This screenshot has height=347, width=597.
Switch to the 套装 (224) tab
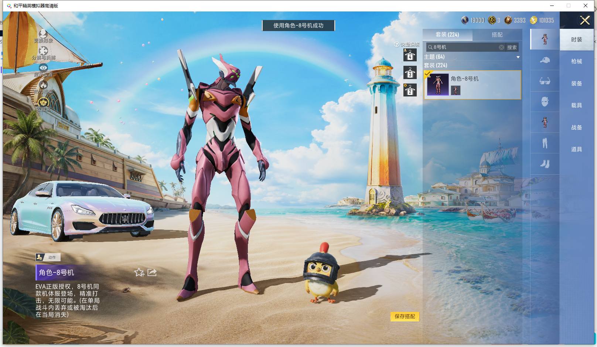pyautogui.click(x=447, y=34)
